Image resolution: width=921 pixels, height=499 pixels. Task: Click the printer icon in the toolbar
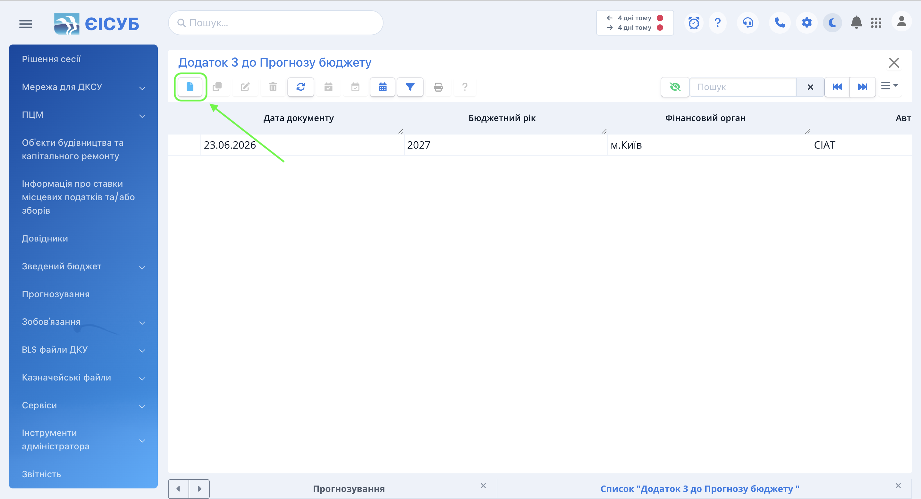click(x=438, y=87)
